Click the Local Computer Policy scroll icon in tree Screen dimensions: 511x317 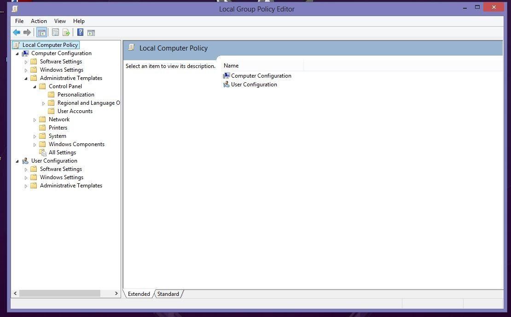[17, 45]
